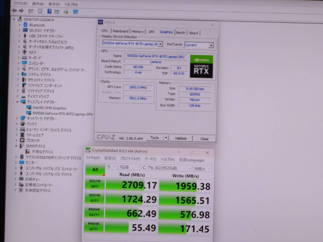Open the Tools dropdown arrow in CPU-Z

coord(166,138)
